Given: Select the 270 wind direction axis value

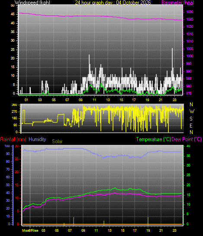Looking at the screenshot, I should (x=14, y=111).
